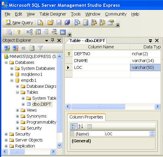Click the Filter funnel icon in Object Explorer
Screen dimensions: 163x157
[40, 48]
